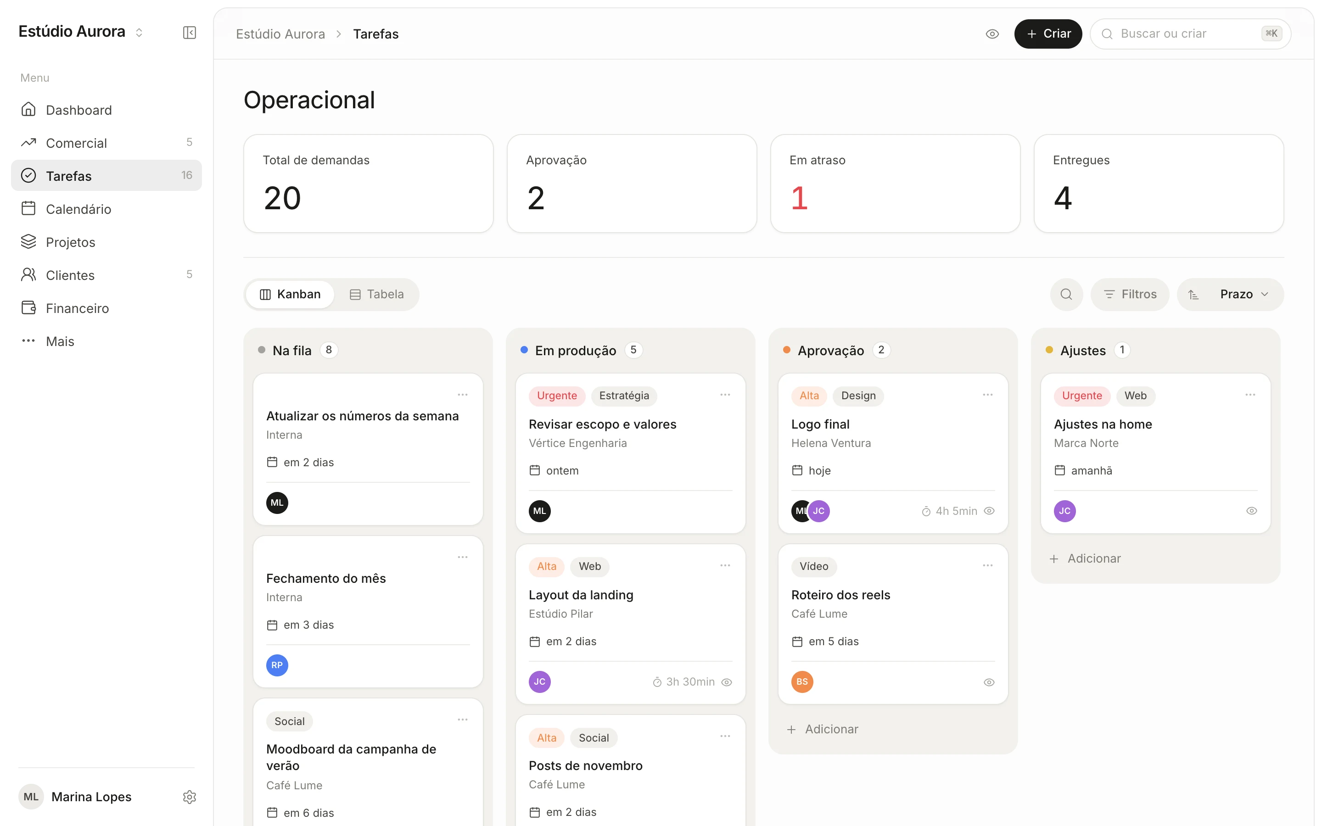
Task: Click the sort direction icon beside Prazo
Action: 1193,295
